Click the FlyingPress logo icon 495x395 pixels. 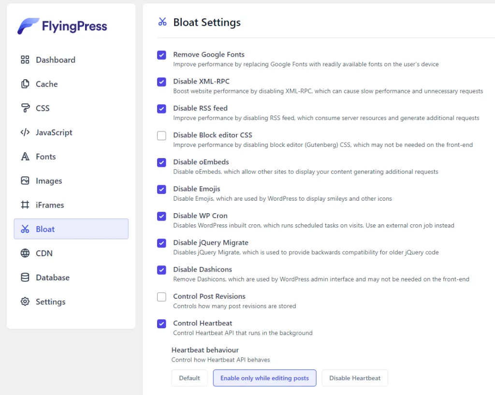click(28, 26)
